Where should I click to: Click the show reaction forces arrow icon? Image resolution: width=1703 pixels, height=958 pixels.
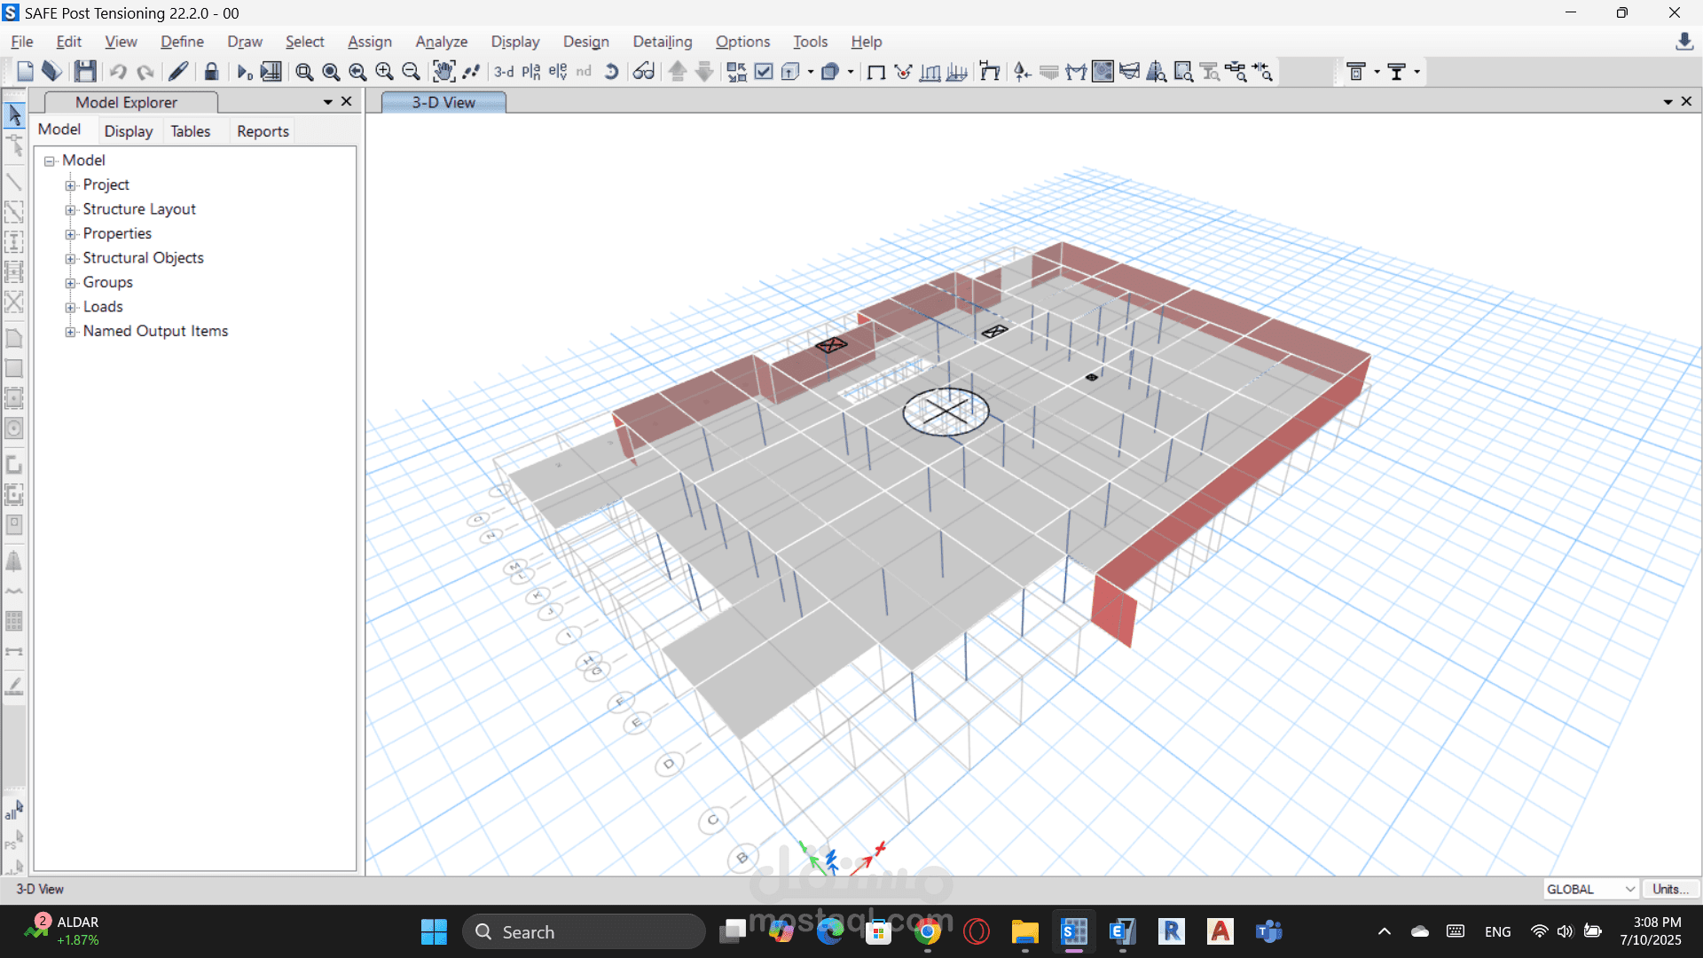(1022, 72)
